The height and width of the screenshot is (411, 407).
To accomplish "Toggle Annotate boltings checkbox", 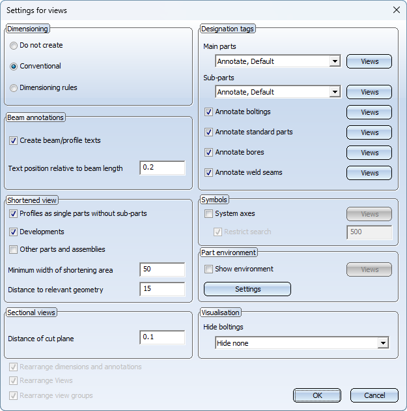I will [209, 112].
